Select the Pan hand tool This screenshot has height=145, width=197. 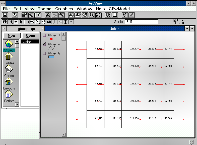[43, 22]
